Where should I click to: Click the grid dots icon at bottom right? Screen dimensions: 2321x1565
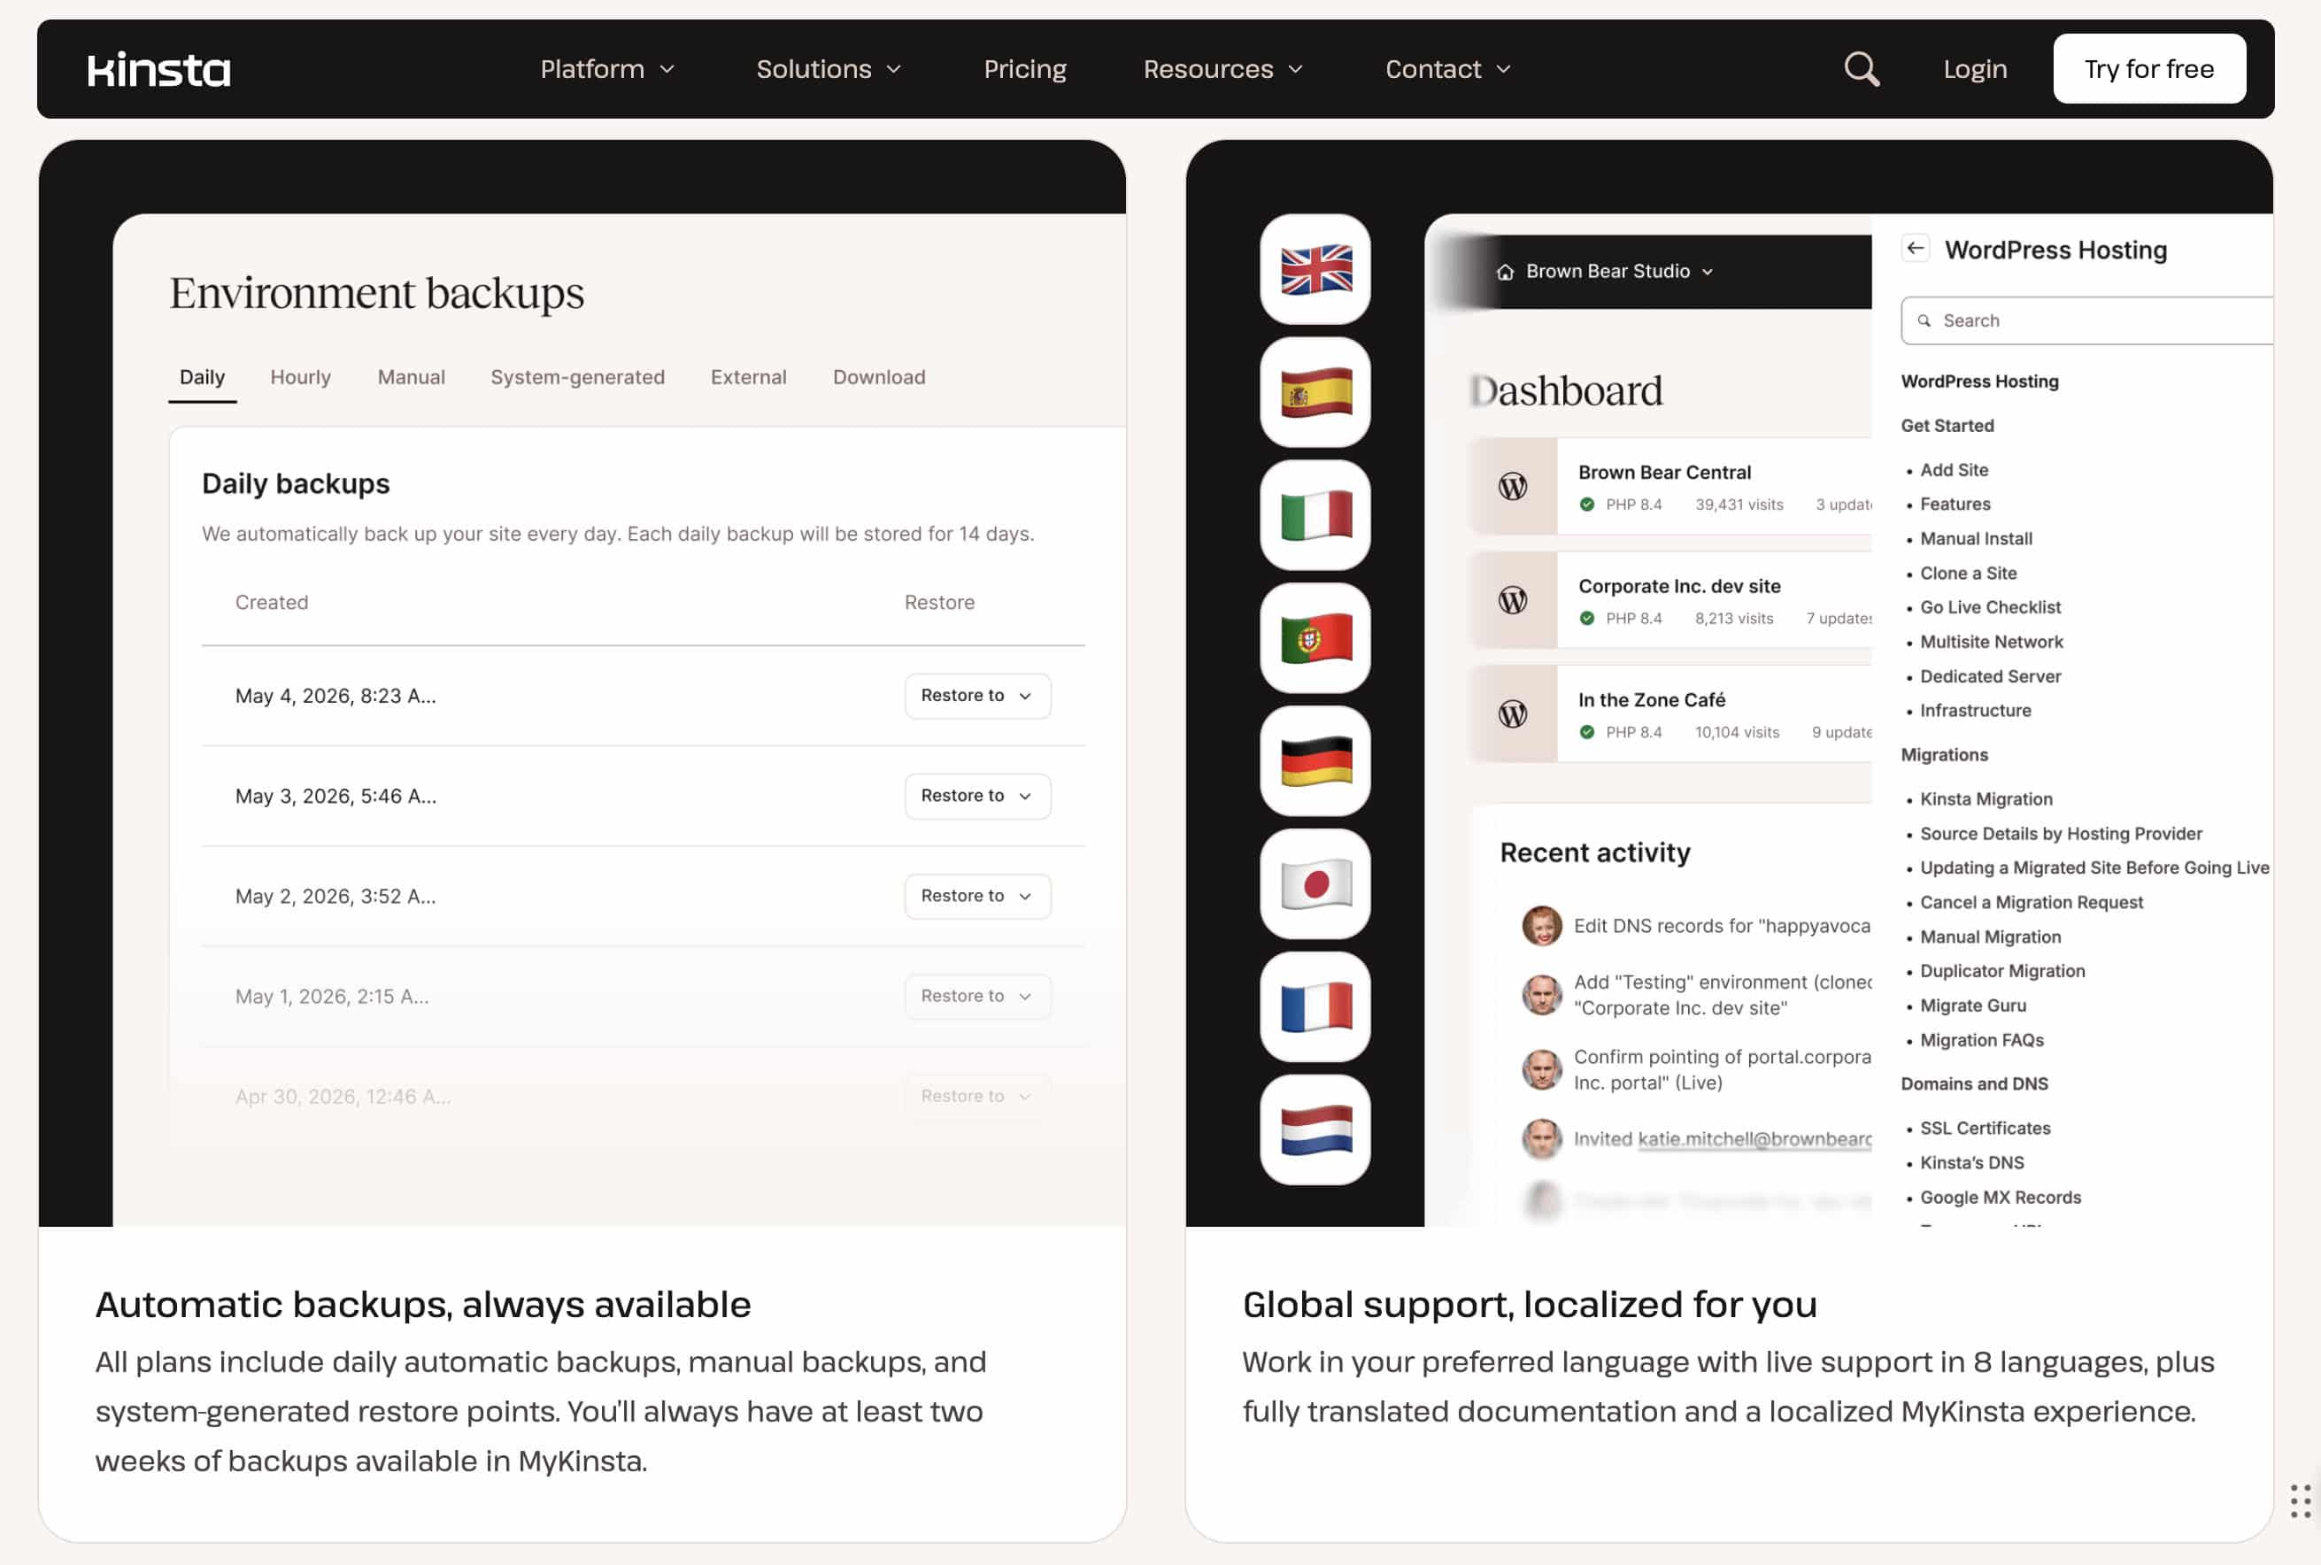click(2300, 1500)
